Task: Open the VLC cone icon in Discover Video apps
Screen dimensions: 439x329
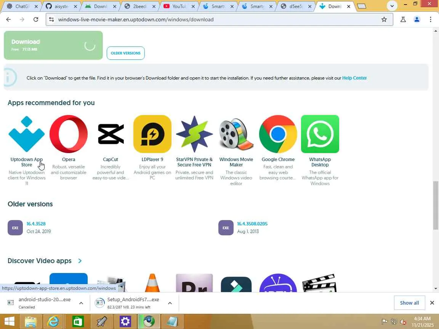Action: pos(152,283)
